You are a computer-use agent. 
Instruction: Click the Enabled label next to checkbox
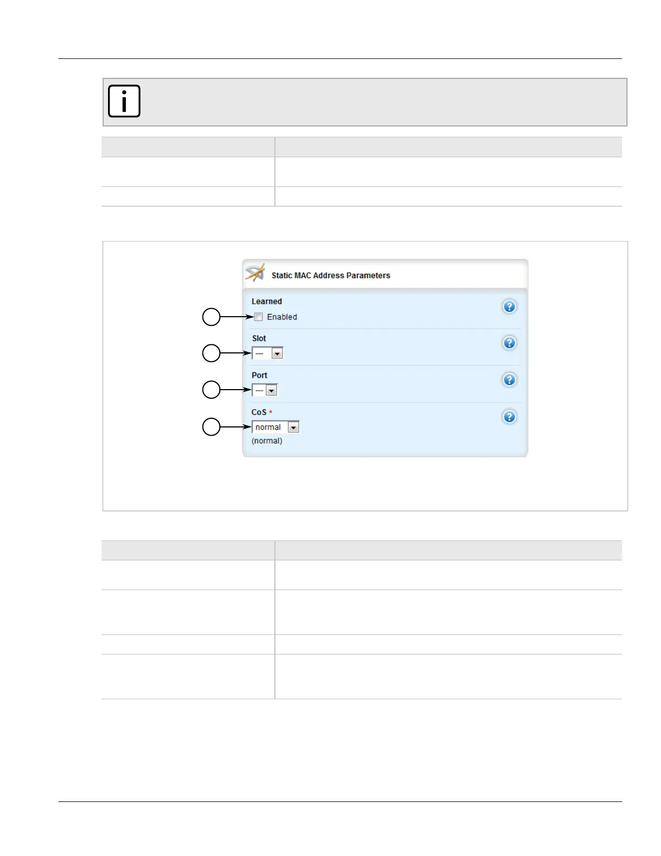point(282,317)
